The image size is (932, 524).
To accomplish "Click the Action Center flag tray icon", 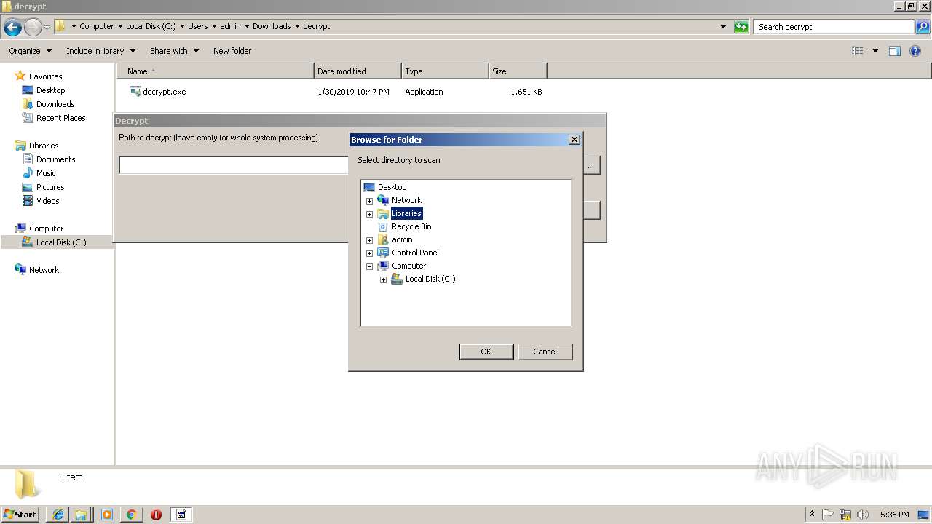I will tap(828, 515).
